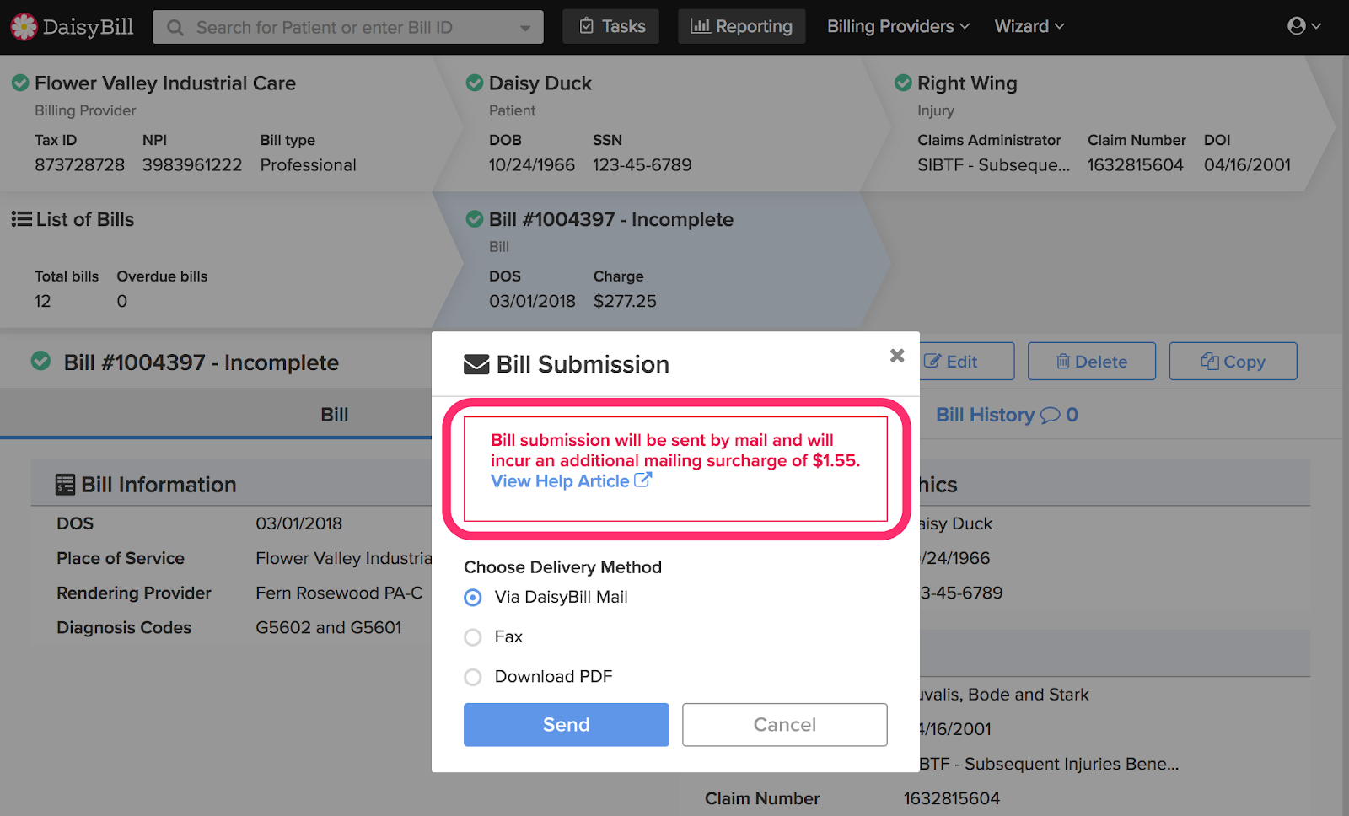Close the Bill Submission dialog
1349x816 pixels.
(x=897, y=356)
